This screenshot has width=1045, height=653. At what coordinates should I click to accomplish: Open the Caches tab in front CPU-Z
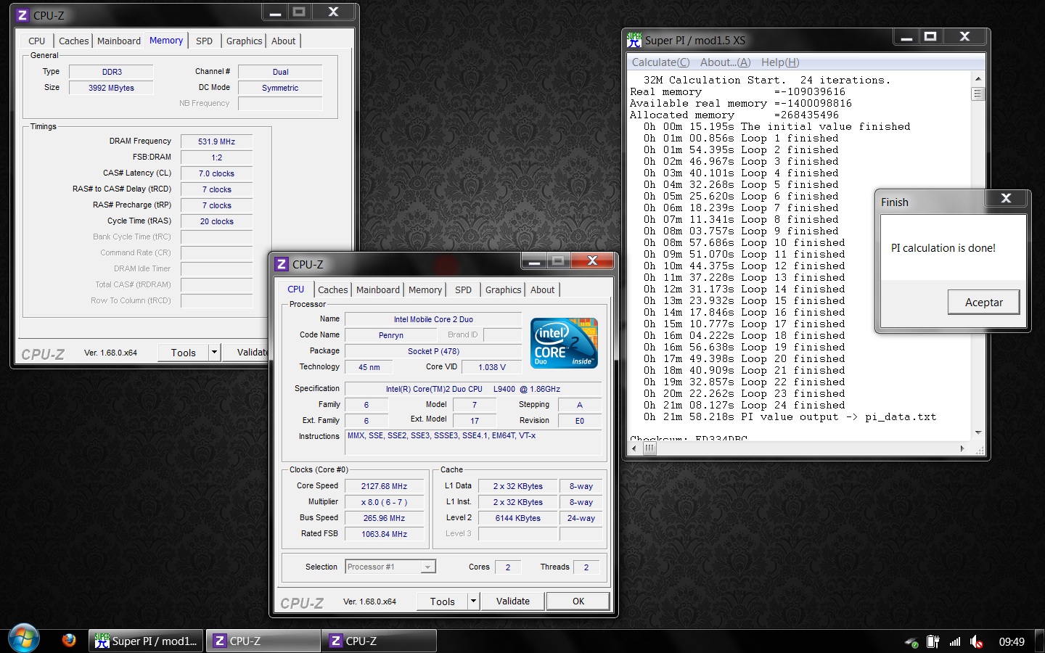pyautogui.click(x=333, y=289)
